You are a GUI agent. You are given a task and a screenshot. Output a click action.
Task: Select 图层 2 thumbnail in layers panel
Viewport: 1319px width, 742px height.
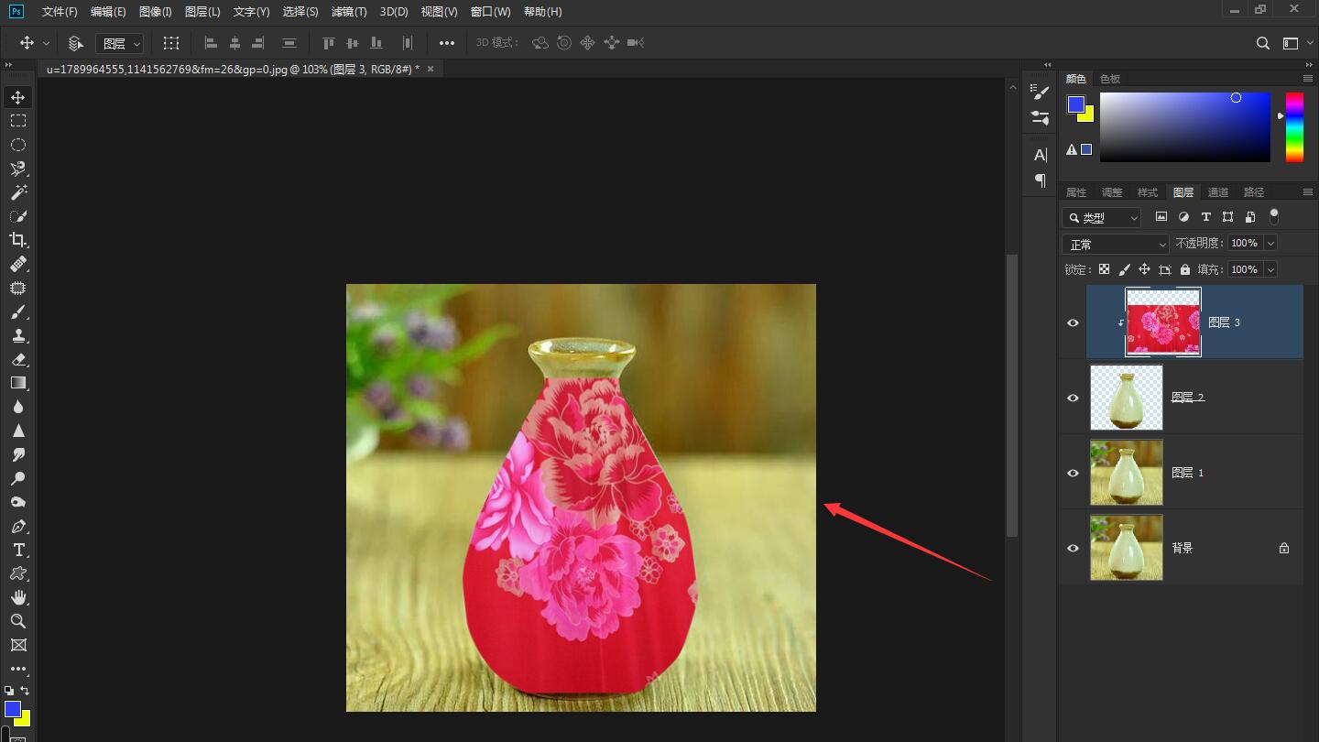click(1126, 398)
